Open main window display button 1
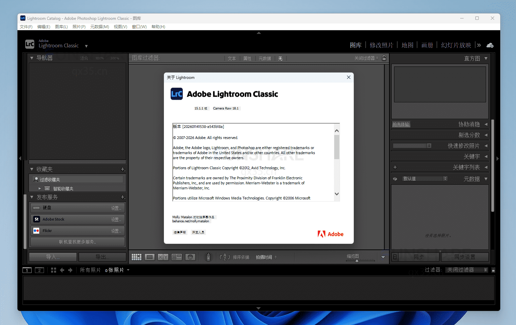The width and height of the screenshot is (516, 325). [x=27, y=270]
